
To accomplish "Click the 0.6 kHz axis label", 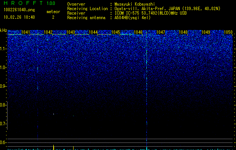I will click(x=3, y=142).
